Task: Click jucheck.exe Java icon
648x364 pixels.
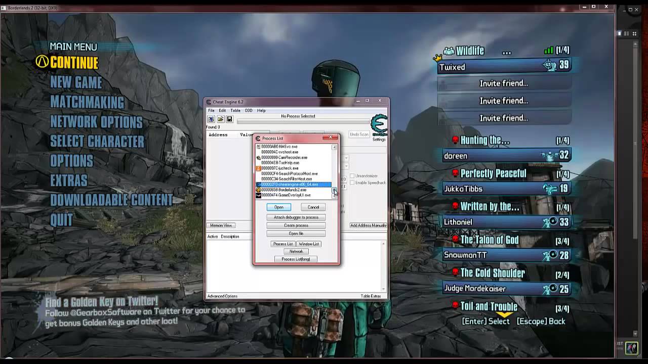Action: click(x=258, y=168)
